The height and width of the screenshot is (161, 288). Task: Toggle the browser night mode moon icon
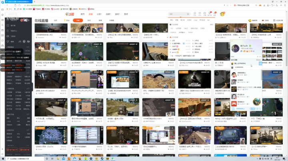277,5
